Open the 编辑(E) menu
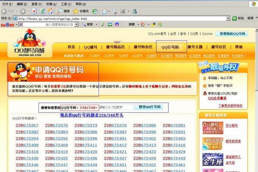 click(22, 4)
